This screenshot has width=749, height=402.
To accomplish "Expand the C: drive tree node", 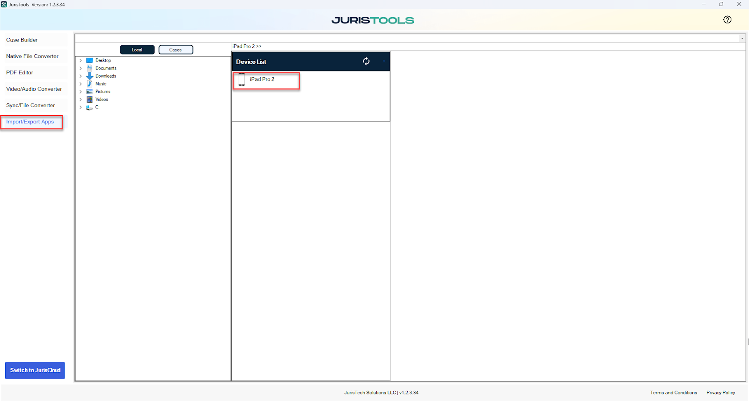I will 81,107.
